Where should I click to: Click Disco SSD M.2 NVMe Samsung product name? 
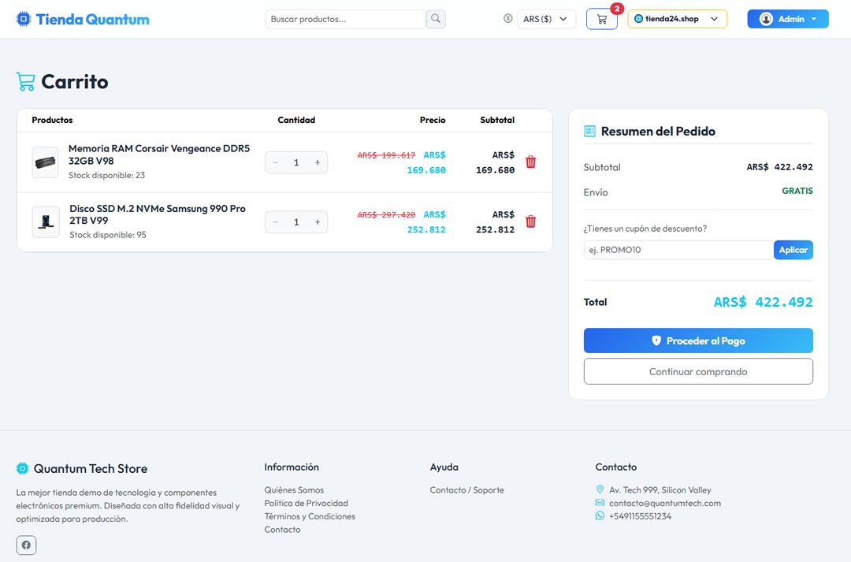click(158, 214)
